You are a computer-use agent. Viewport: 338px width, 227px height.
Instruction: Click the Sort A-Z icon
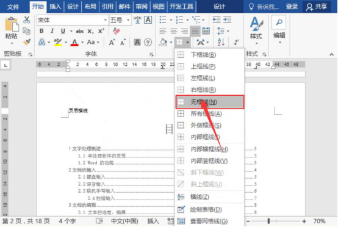point(221,42)
